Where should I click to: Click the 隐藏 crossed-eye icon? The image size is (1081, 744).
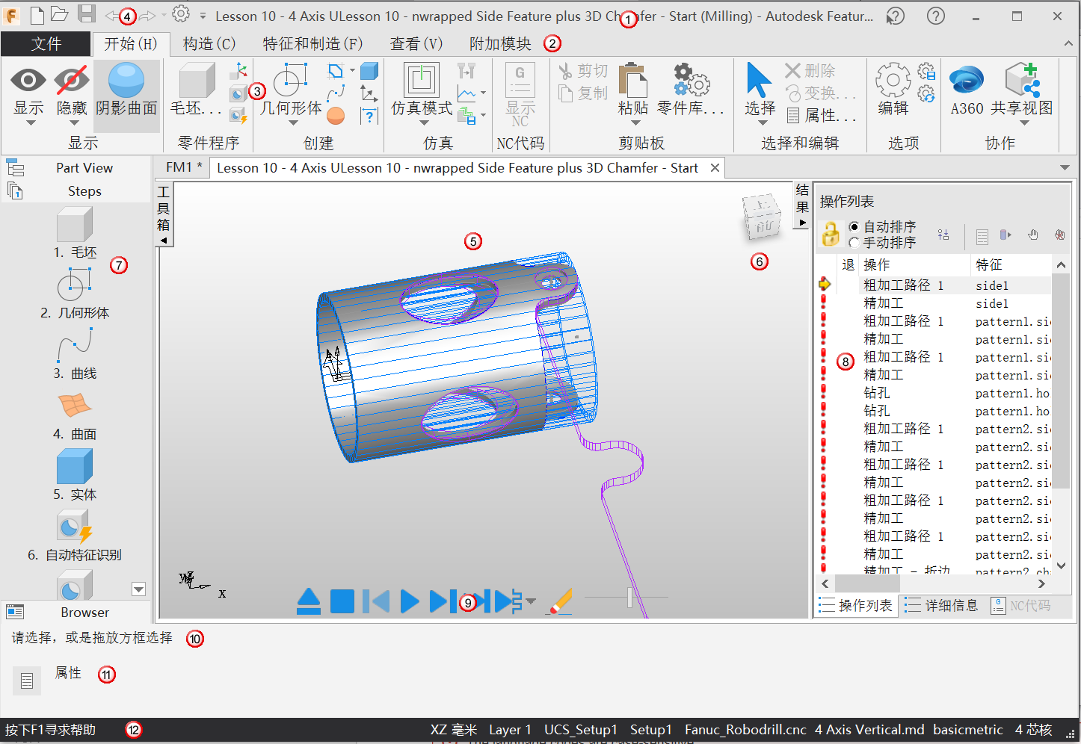point(72,80)
